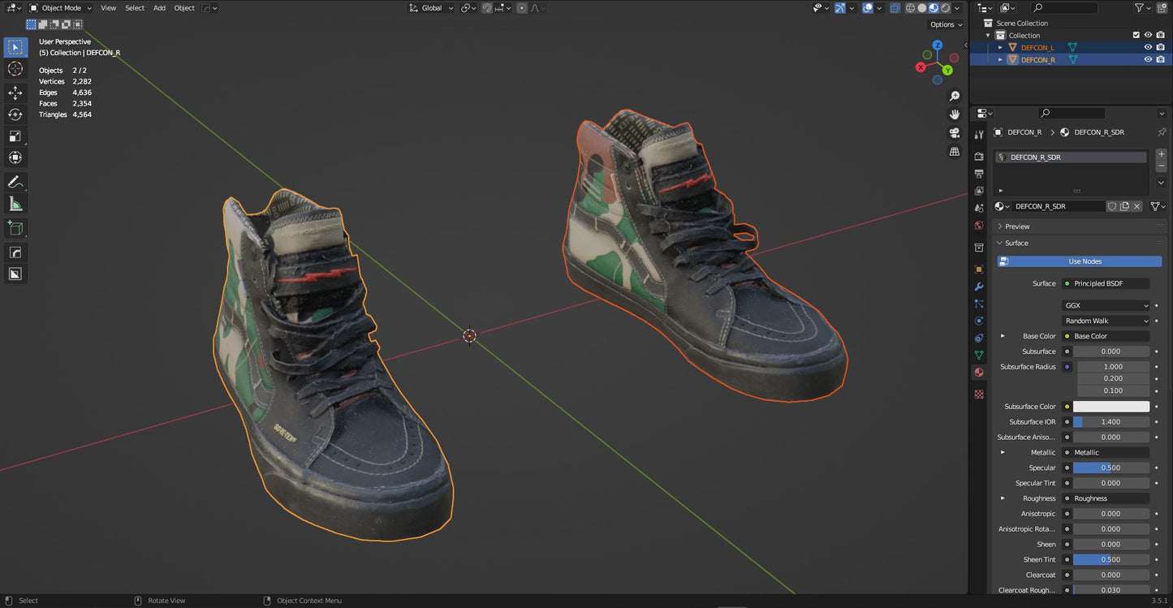Toggle the Scene Collection checkbox in outliner

1136,35
